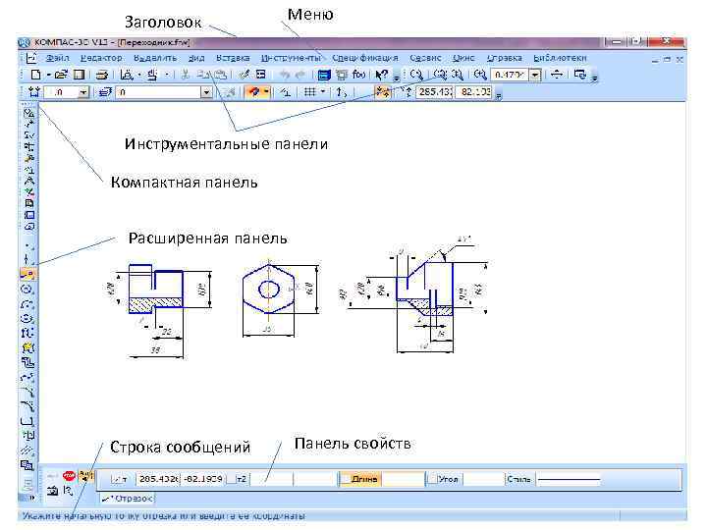This screenshot has height=530, width=707.
Task: Open the Библиотеки menu
Action: [x=560, y=58]
